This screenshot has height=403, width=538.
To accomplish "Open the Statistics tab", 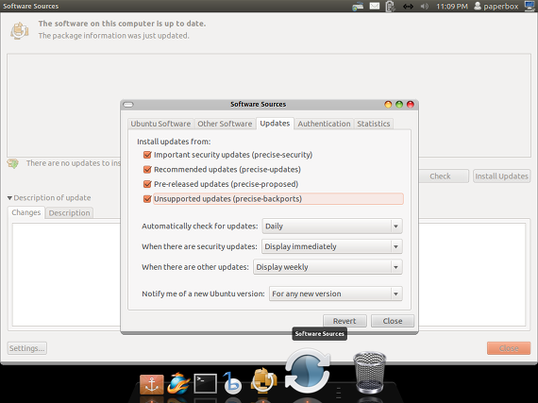I will [374, 124].
